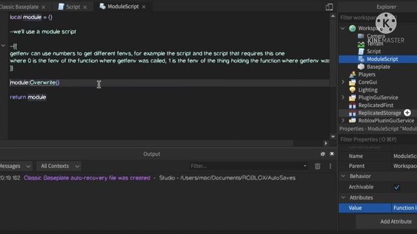Click the 'return module' code line

coord(28,97)
